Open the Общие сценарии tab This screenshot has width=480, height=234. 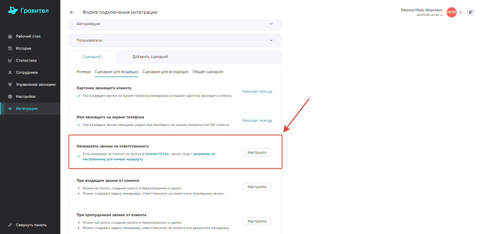click(208, 72)
